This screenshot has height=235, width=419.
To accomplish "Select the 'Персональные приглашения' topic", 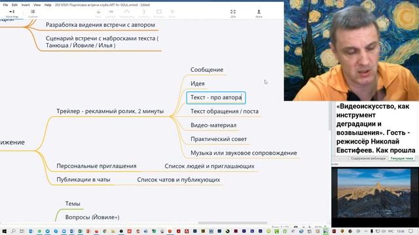I will pos(96,166).
